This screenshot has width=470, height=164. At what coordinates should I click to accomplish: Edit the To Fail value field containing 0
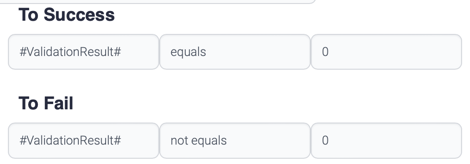(386, 141)
